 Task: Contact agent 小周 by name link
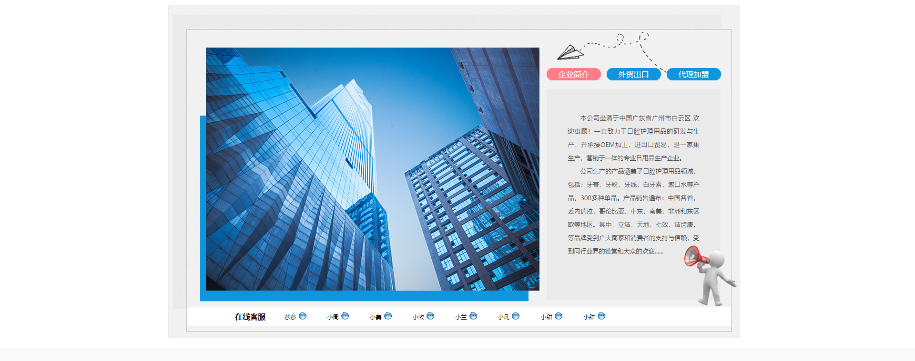(x=333, y=317)
